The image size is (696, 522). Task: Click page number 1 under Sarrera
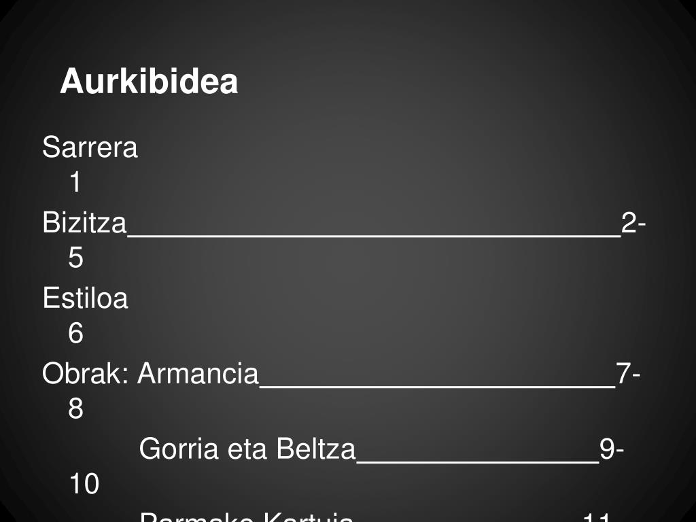[75, 182]
